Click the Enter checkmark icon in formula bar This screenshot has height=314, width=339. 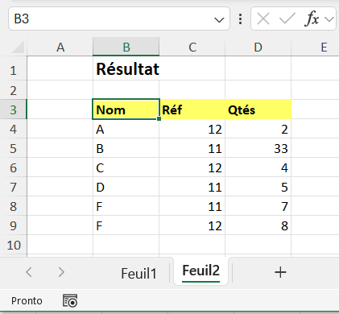(x=287, y=19)
